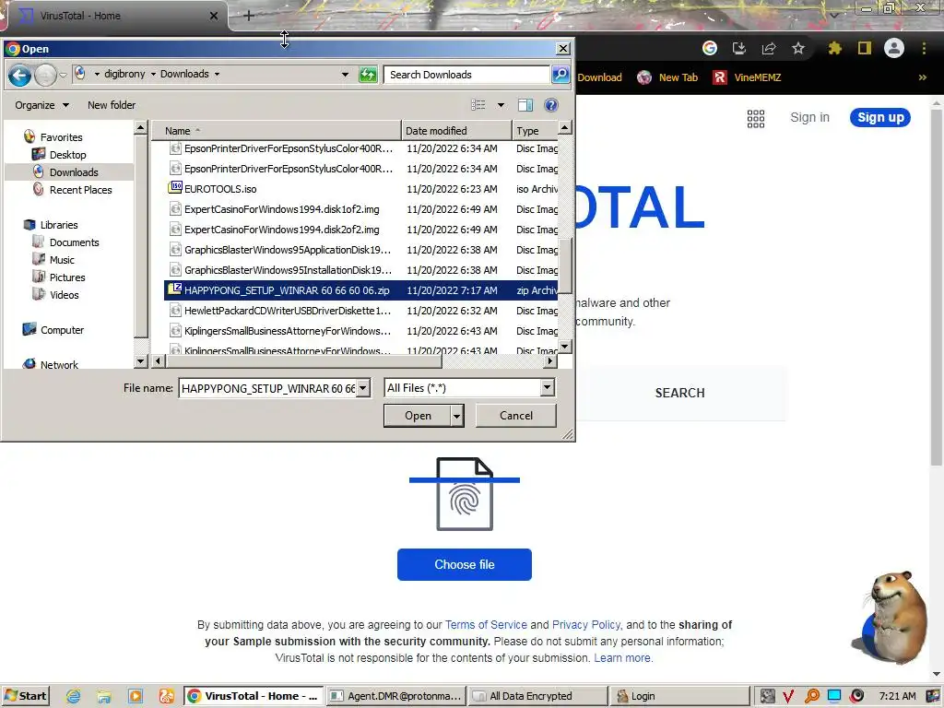The width and height of the screenshot is (944, 708).
Task: Click Chrome extensions puzzle icon
Action: point(834,48)
